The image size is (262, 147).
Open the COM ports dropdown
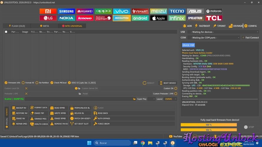pos(214,38)
